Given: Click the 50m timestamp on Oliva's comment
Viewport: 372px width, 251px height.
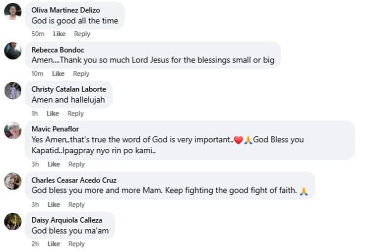Looking at the screenshot, I should pos(38,34).
